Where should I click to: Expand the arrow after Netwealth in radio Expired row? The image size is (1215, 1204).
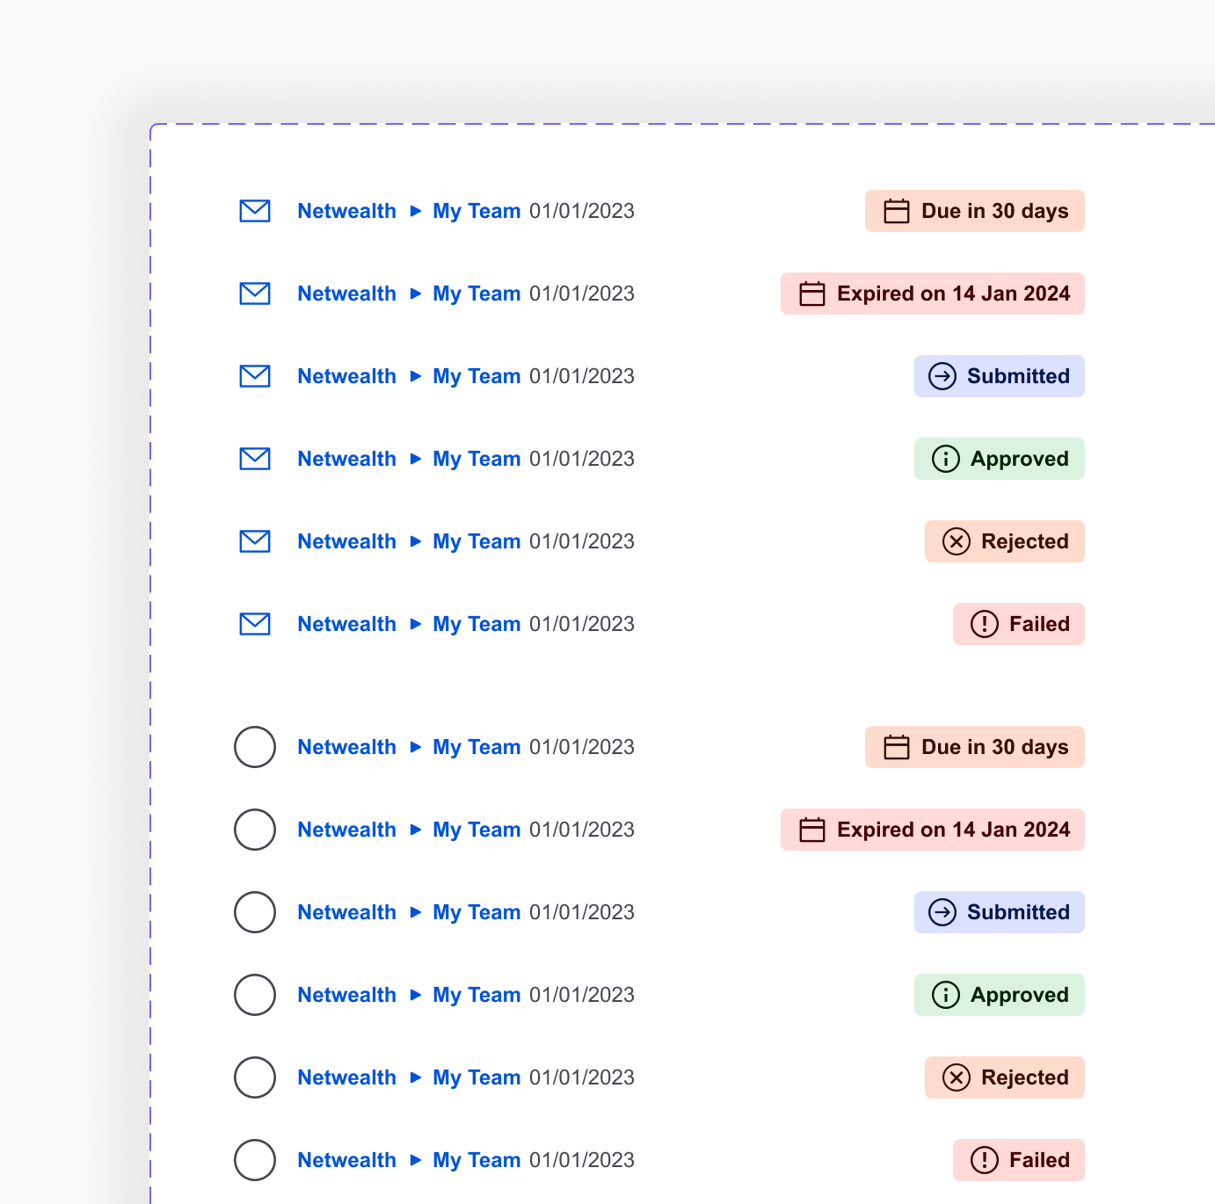pyautogui.click(x=416, y=830)
